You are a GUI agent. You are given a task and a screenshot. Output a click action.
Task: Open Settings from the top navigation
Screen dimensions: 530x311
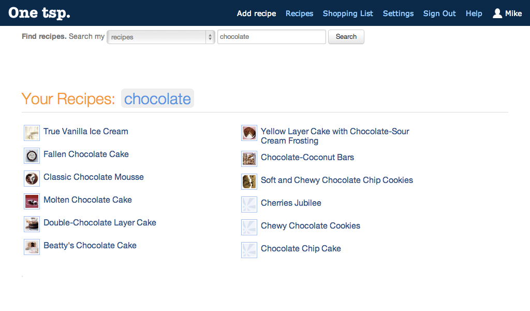point(398,13)
